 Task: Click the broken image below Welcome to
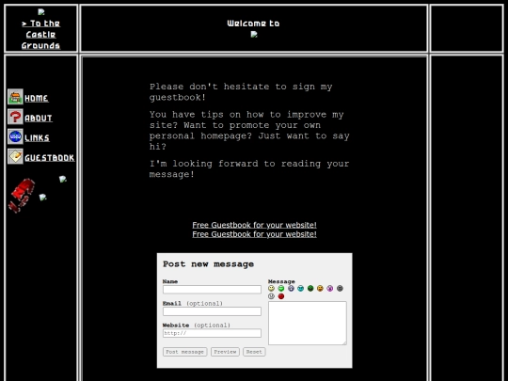(254, 35)
